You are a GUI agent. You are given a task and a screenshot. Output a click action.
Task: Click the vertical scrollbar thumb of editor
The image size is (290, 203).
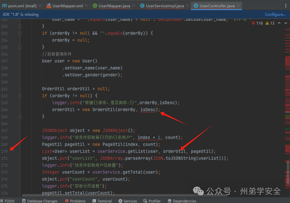tap(288, 173)
